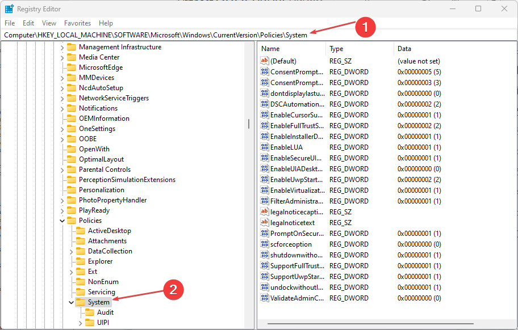Click the tree pane vertical scrollbar thumb
This screenshot has width=518, height=330.
pyautogui.click(x=249, y=124)
